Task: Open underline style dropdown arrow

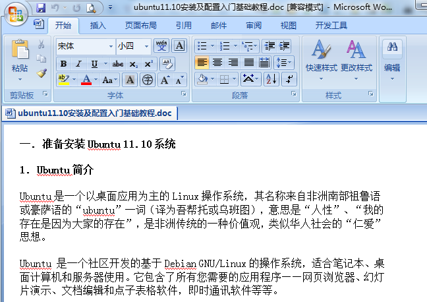Action: pos(105,64)
